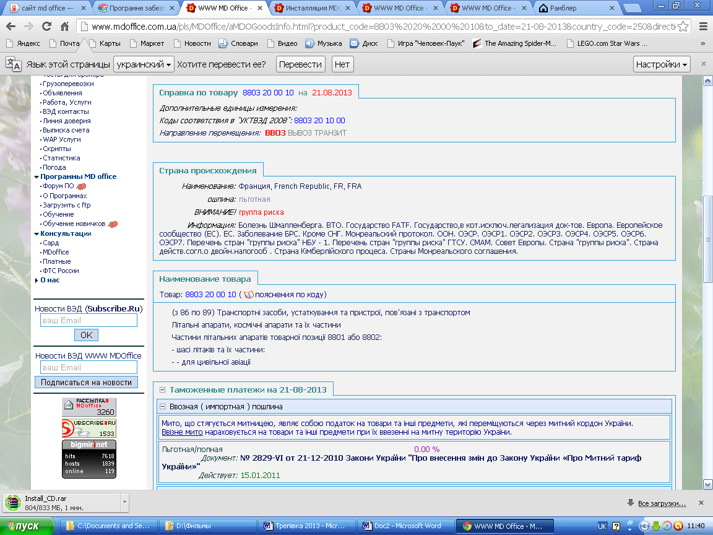
Task: Open D:\Фильмы folder taskbar item
Action: click(207, 526)
